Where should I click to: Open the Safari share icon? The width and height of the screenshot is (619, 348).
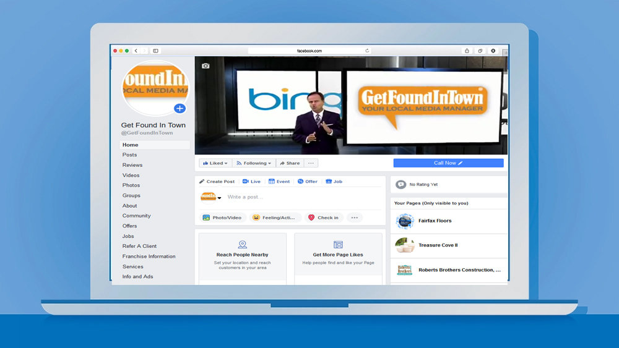[467, 51]
